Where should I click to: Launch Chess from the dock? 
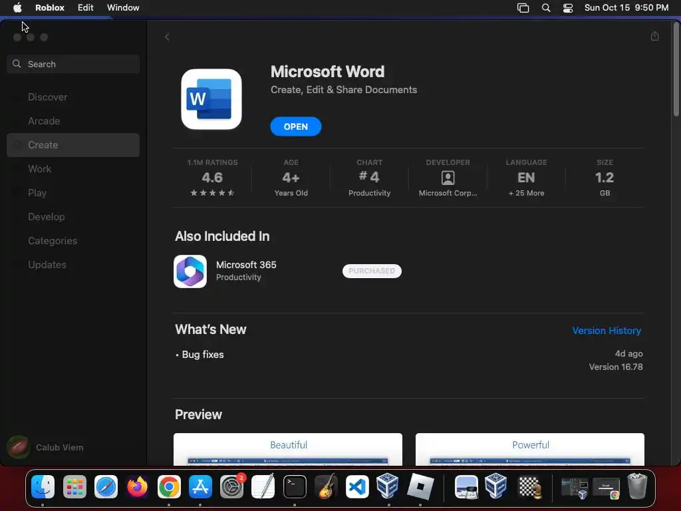pyautogui.click(x=529, y=486)
